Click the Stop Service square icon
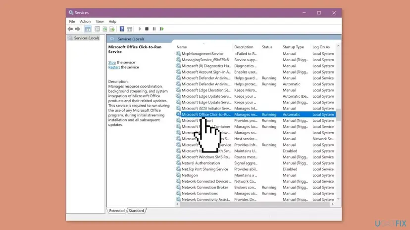410x230 pixels. pos(147,29)
